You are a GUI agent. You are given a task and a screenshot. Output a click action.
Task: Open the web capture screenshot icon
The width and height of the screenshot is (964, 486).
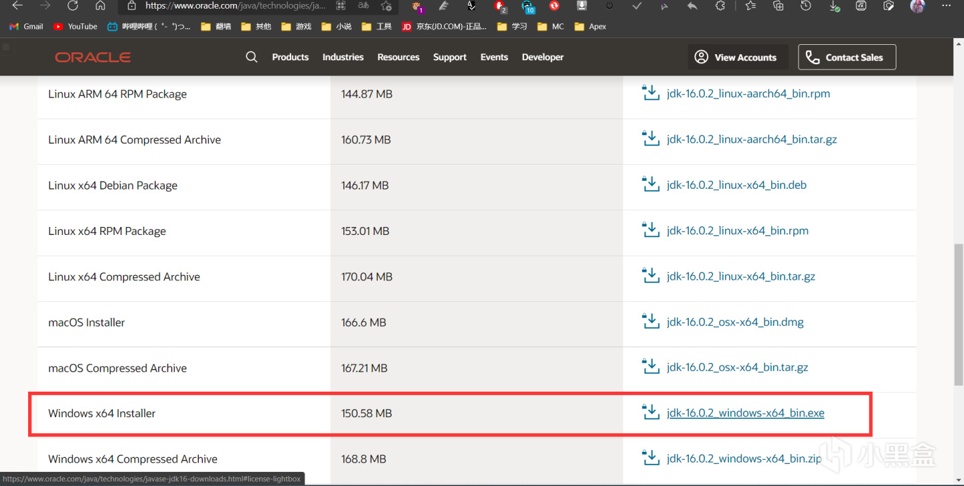click(x=889, y=5)
